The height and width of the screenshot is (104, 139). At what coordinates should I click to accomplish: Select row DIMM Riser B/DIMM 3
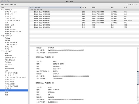click(x=84, y=25)
